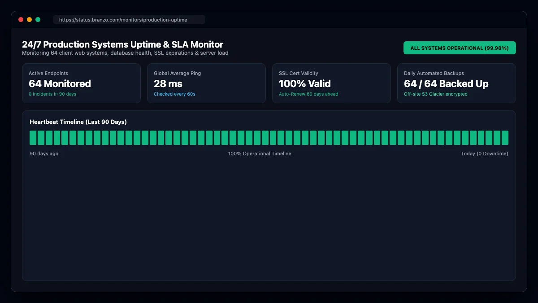
Task: Click the "Heartbeat Timeline (Last 90 Days)" heading
Action: (x=78, y=122)
